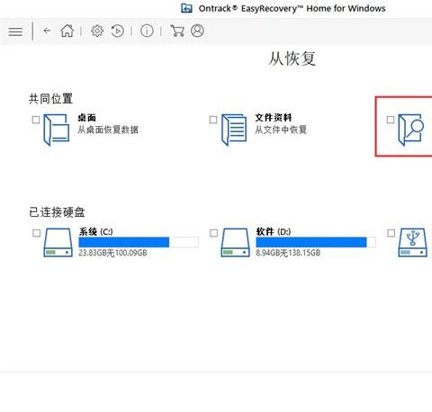
Task: Click the 从桌面恢复数据 label
Action: pyautogui.click(x=108, y=130)
